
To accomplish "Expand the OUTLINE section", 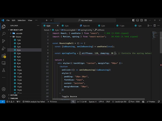I will pos(14,95).
